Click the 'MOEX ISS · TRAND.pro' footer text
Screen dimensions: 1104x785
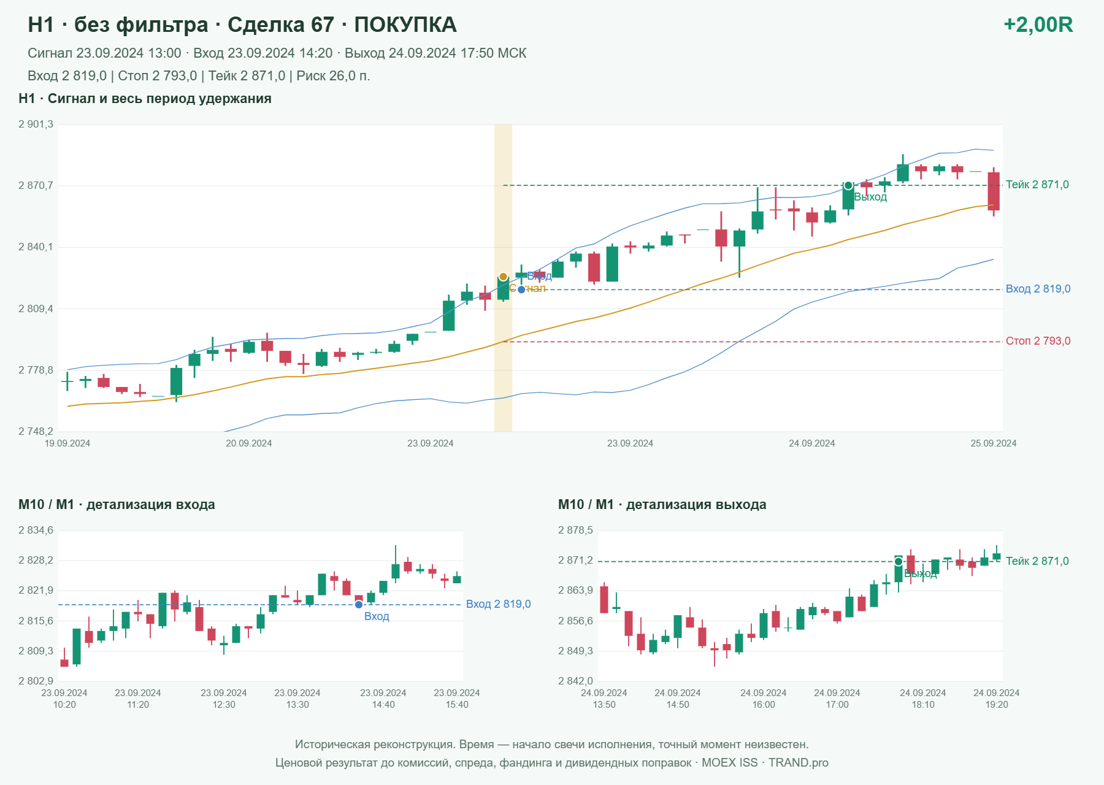[765, 763]
